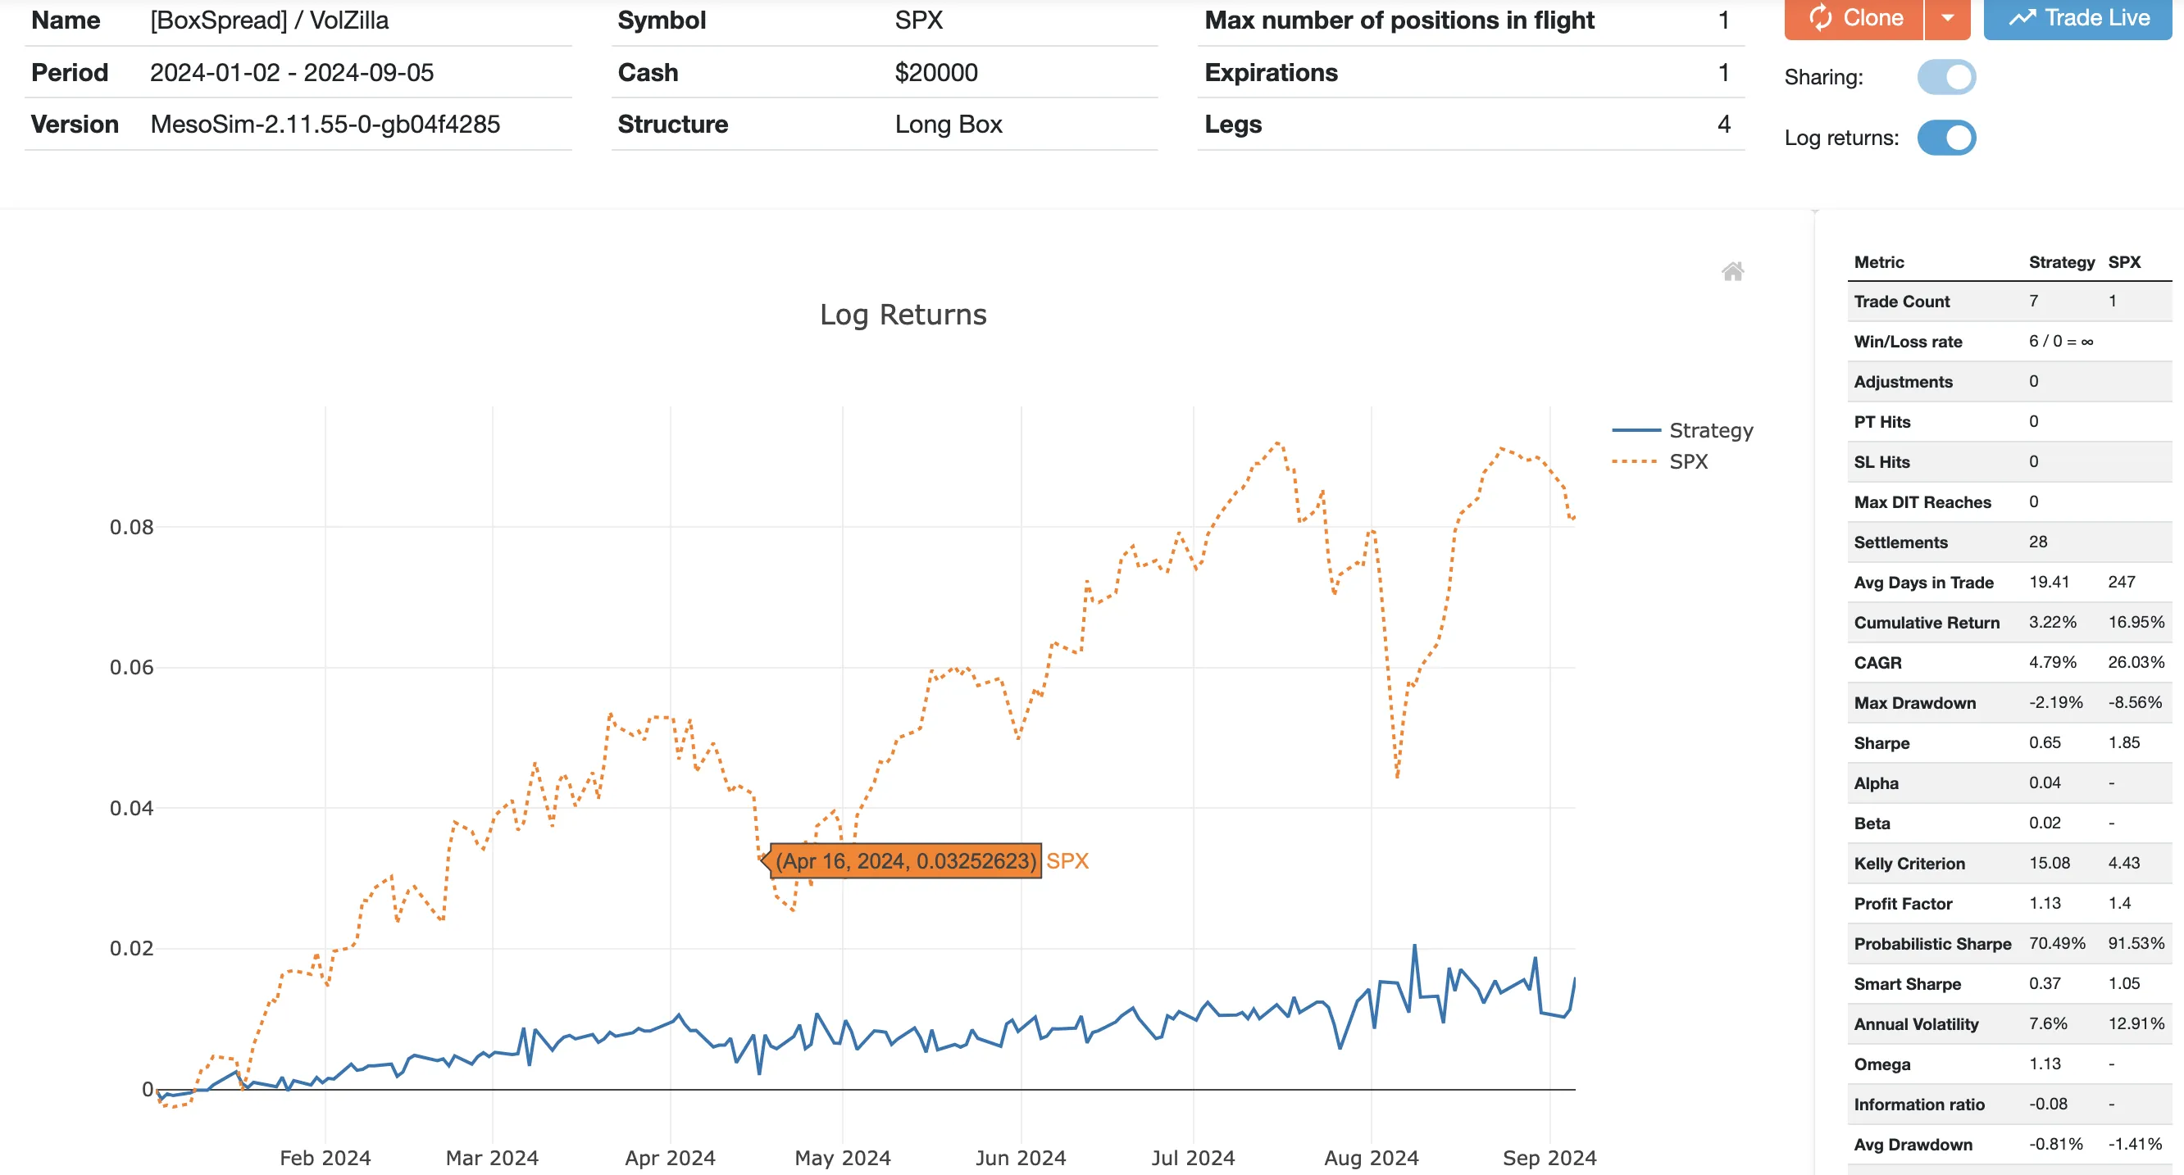Edit the strategy Name field showing BoxSpread
The width and height of the screenshot is (2184, 1175).
pos(268,20)
